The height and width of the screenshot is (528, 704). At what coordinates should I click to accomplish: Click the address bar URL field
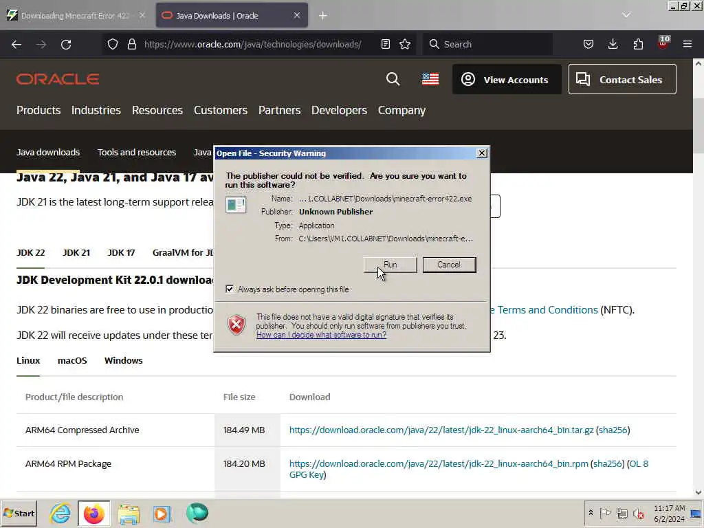coord(253,44)
